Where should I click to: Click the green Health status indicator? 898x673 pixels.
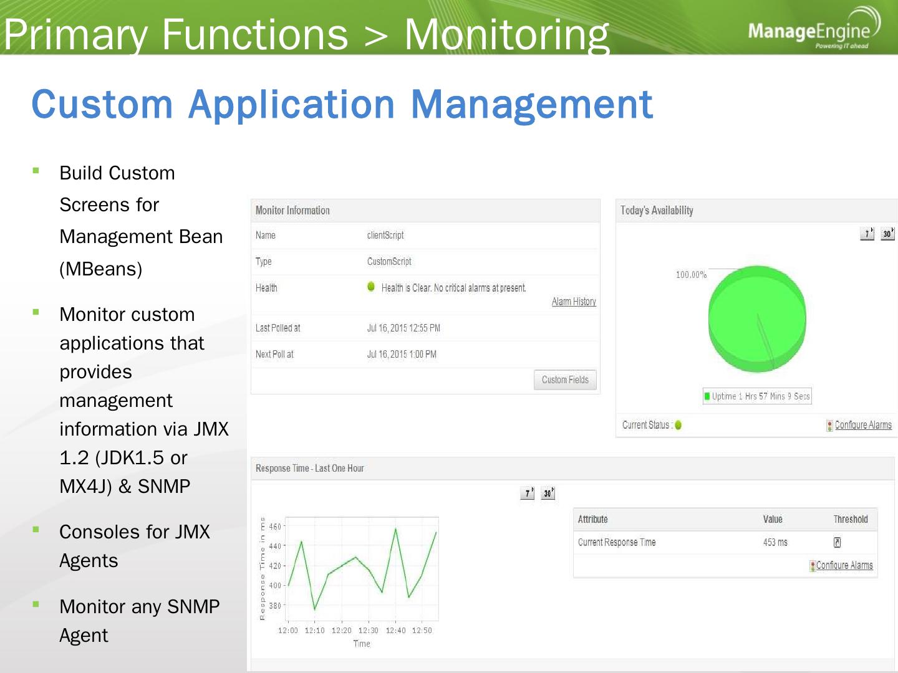coord(371,287)
